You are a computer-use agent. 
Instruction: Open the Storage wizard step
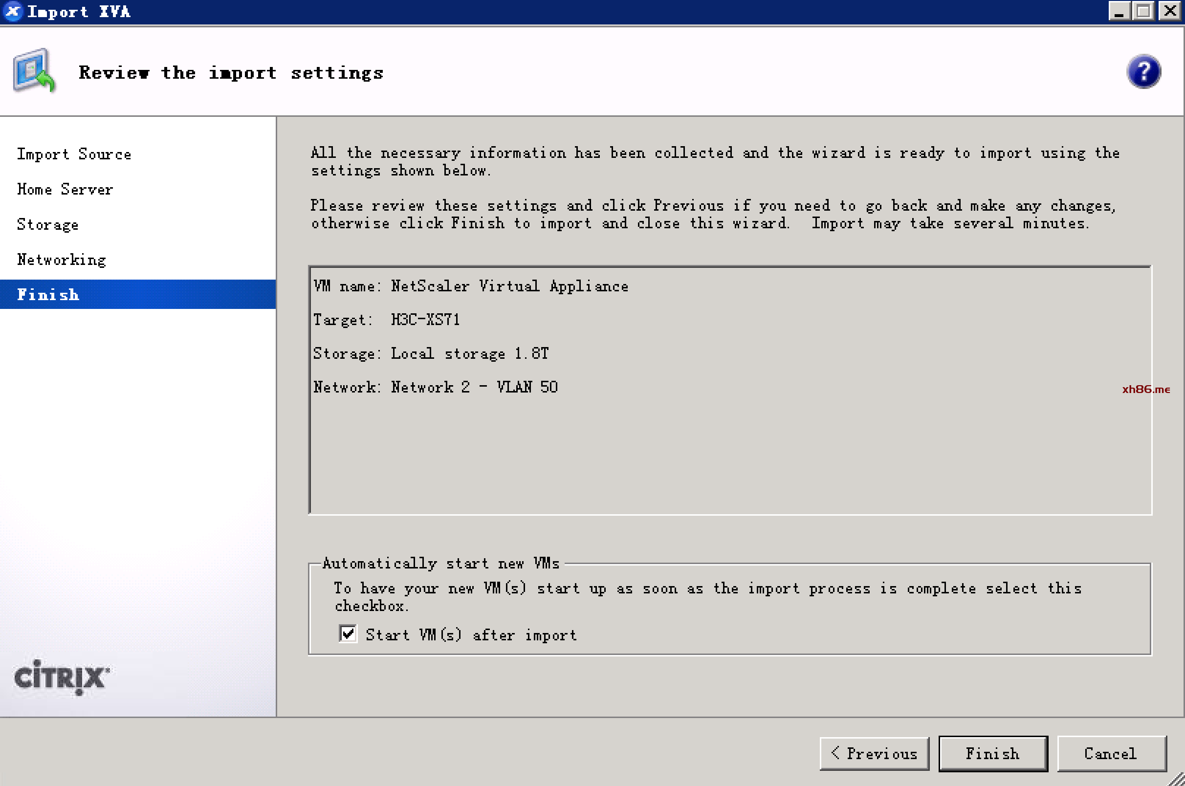47,224
